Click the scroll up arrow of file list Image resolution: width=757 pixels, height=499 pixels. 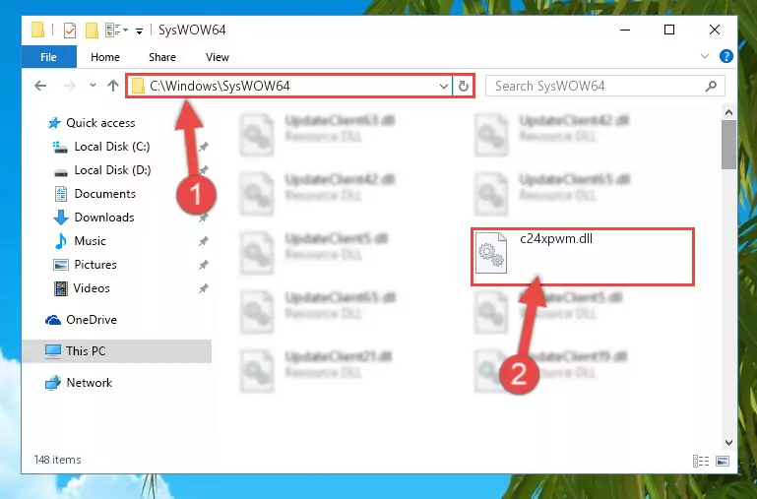coord(728,112)
